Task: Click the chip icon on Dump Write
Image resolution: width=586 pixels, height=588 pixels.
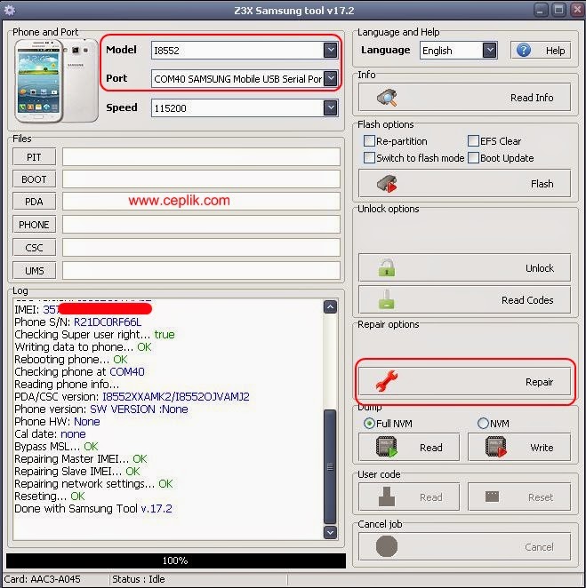Action: (495, 447)
